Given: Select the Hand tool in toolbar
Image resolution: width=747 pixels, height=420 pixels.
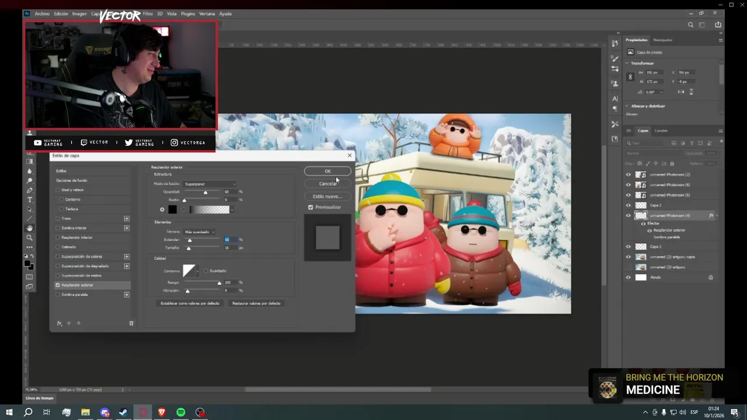Looking at the screenshot, I should coord(30,228).
